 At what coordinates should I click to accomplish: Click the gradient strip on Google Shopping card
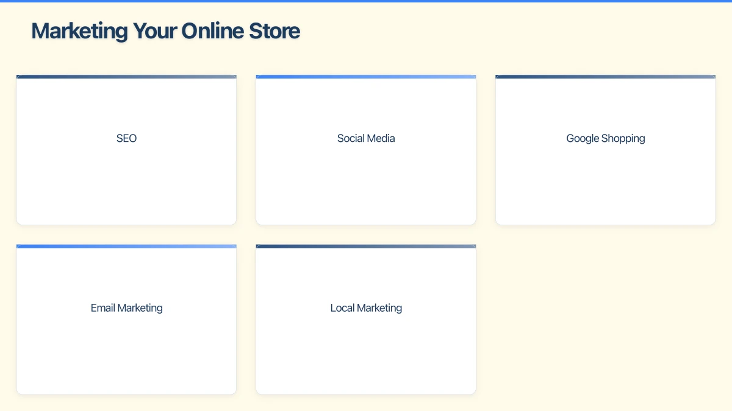(x=605, y=77)
